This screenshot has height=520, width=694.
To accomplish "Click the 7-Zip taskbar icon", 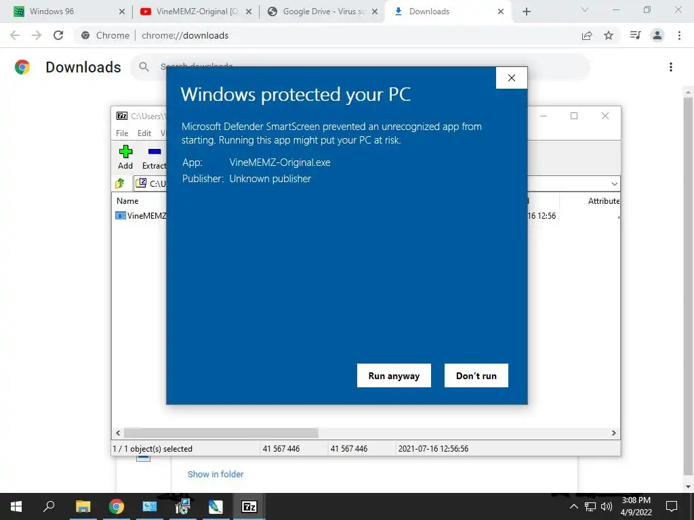I will [249, 506].
